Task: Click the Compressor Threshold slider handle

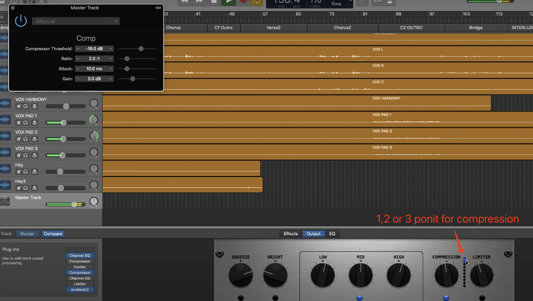Action: click(141, 49)
